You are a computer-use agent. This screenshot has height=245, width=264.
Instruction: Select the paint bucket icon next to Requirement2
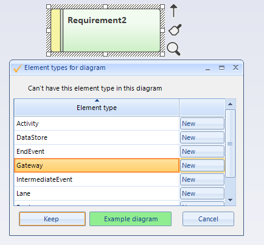[x=175, y=30]
